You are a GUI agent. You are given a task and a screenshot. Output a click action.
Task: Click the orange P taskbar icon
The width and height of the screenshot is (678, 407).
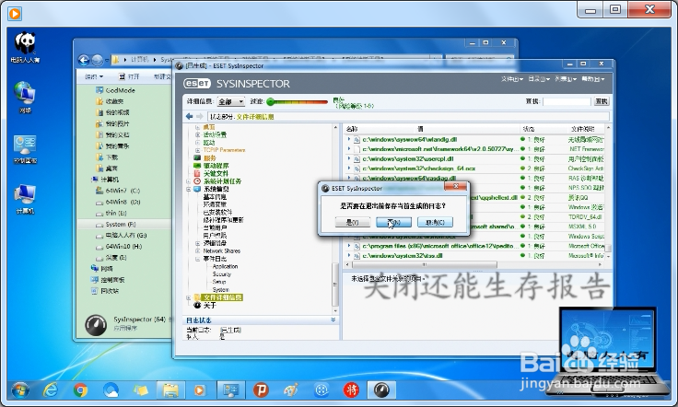[x=261, y=390]
